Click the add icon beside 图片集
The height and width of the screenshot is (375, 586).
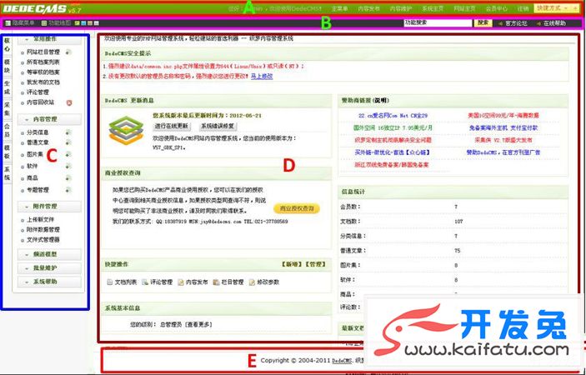point(68,154)
